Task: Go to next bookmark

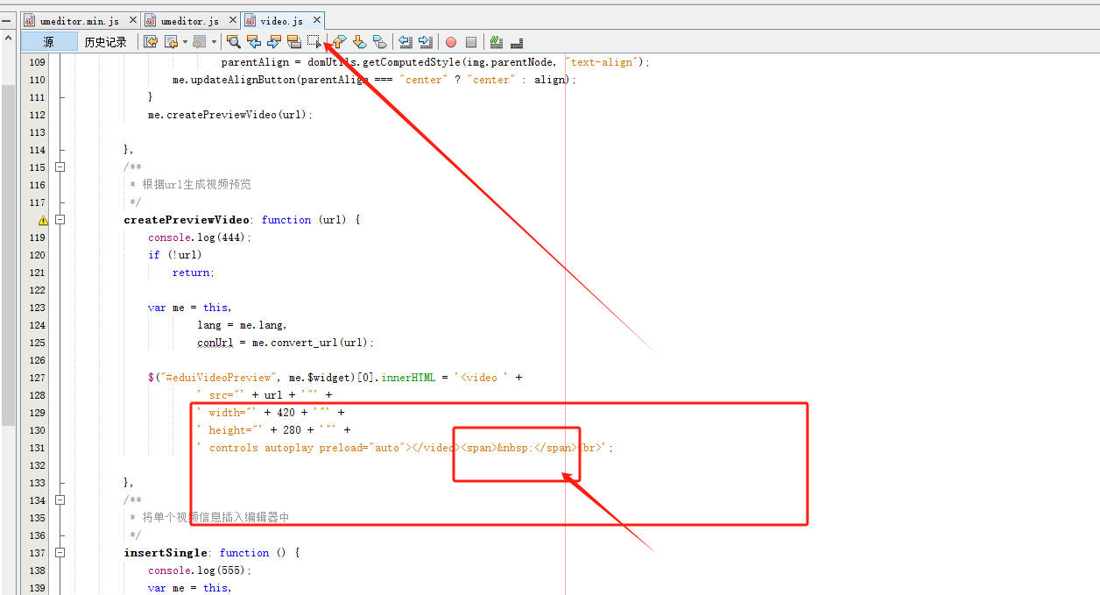Action: [x=359, y=42]
